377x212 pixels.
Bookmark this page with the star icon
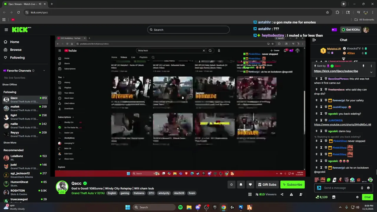(x=327, y=12)
